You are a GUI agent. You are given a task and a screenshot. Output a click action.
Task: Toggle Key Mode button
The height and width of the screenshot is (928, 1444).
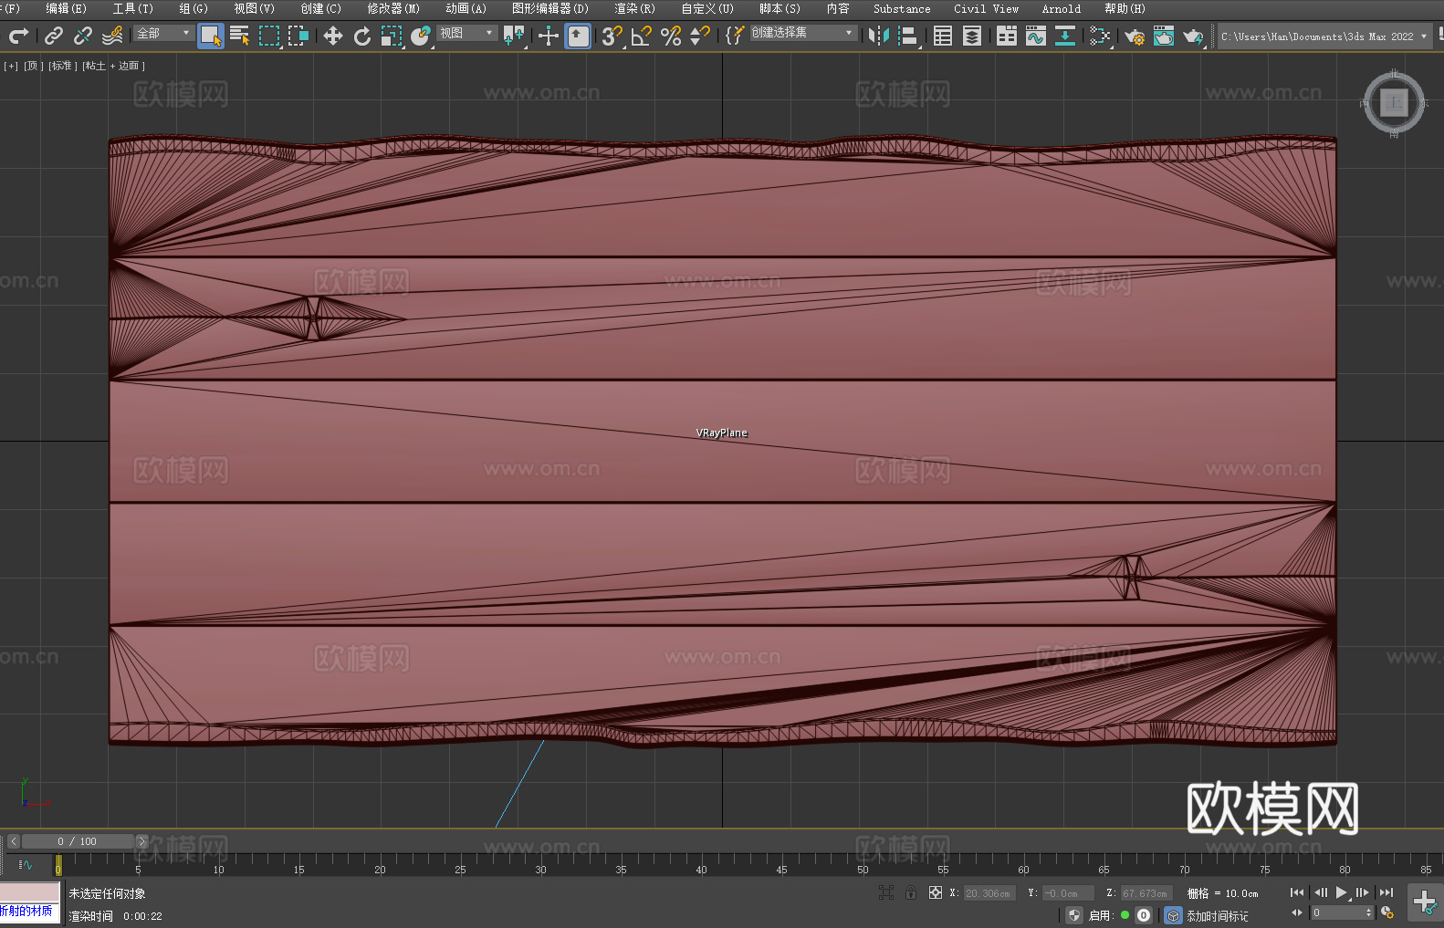click(x=1297, y=912)
